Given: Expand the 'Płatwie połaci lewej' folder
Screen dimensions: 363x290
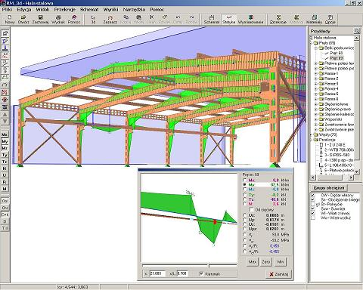Looking at the screenshot, I should coord(316,63).
